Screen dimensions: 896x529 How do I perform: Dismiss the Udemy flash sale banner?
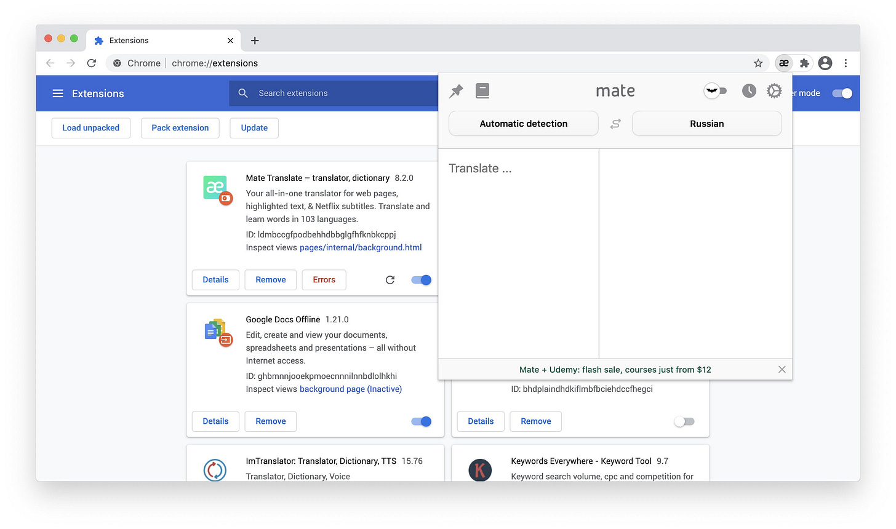pyautogui.click(x=782, y=370)
